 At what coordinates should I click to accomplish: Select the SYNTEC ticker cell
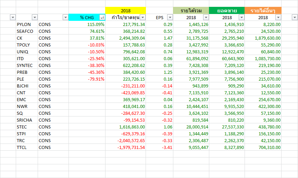tap(27, 65)
